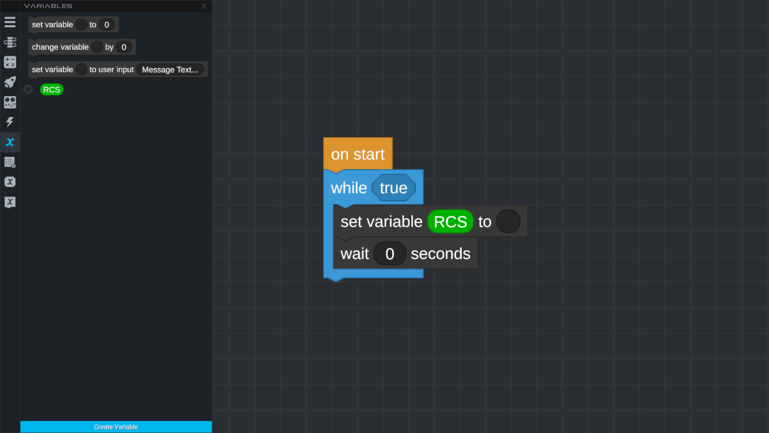769x433 pixels.
Task: Open the Custom Instructions category icon
Action: click(10, 202)
